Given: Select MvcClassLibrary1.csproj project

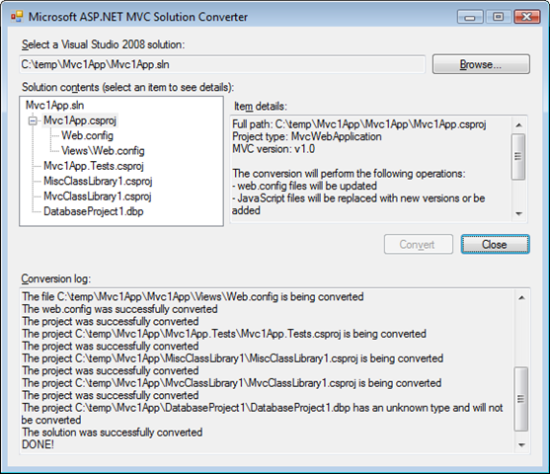Looking at the screenshot, I should (98, 197).
